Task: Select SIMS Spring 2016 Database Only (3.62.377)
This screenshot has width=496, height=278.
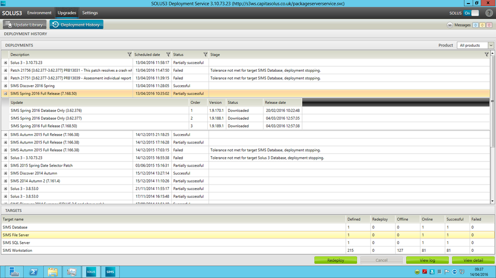Action: 155,118
